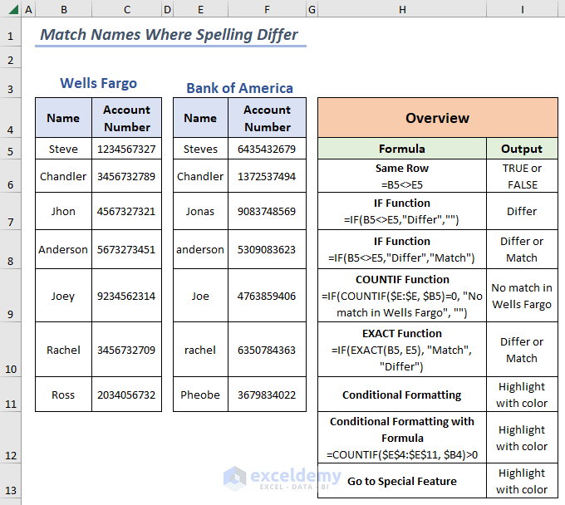Select lowercase 'anderson' cell
The height and width of the screenshot is (505, 565).
(200, 249)
